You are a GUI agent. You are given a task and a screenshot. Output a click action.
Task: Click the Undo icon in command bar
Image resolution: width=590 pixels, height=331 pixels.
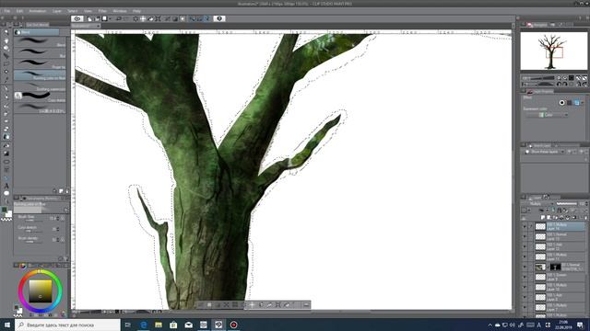[119, 18]
